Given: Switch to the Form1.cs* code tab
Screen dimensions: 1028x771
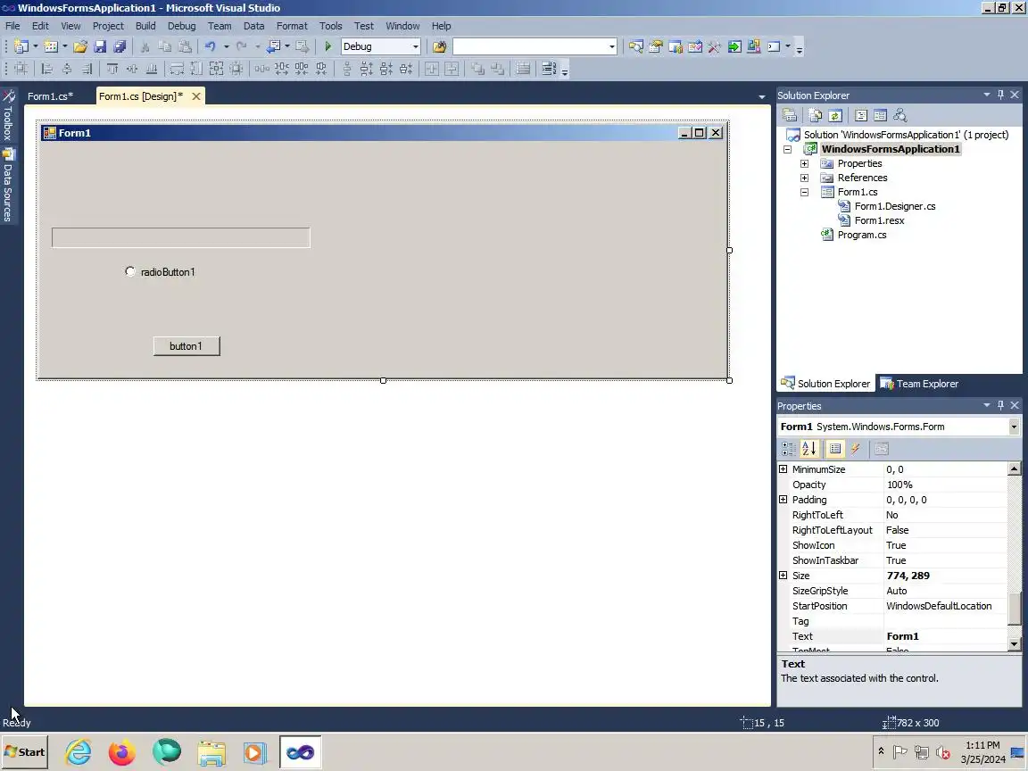Looking at the screenshot, I should point(51,96).
